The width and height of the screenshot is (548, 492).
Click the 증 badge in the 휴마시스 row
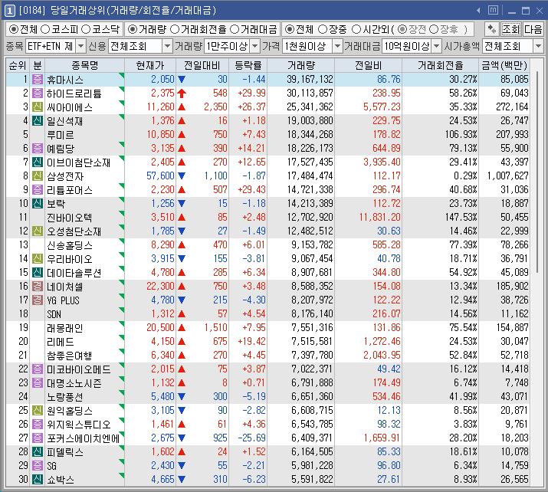[x=38, y=79]
